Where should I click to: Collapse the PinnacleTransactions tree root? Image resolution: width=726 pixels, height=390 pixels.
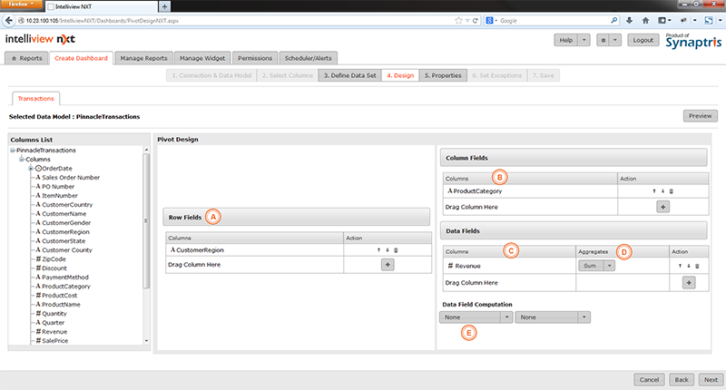(13, 150)
